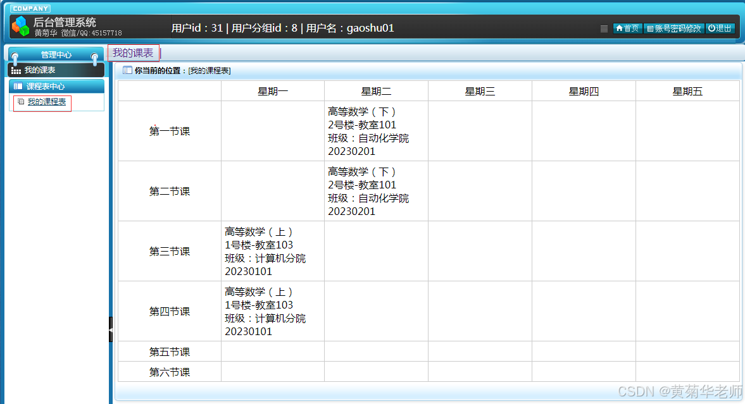This screenshot has width=745, height=404.
Task: Select 高等数学(上) cell in 第四节课 row
Action: [273, 312]
